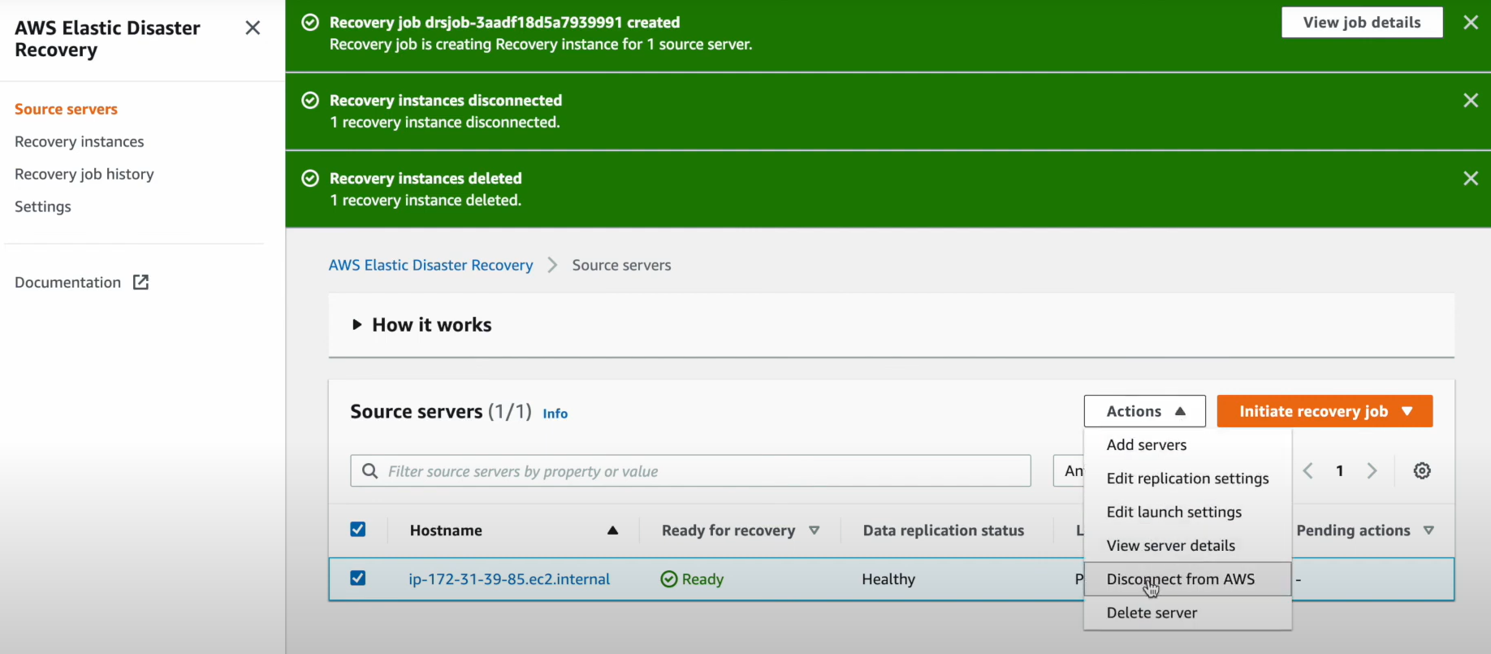Dismiss Recovery instances deleted notification
This screenshot has height=654, width=1491.
pos(1471,178)
